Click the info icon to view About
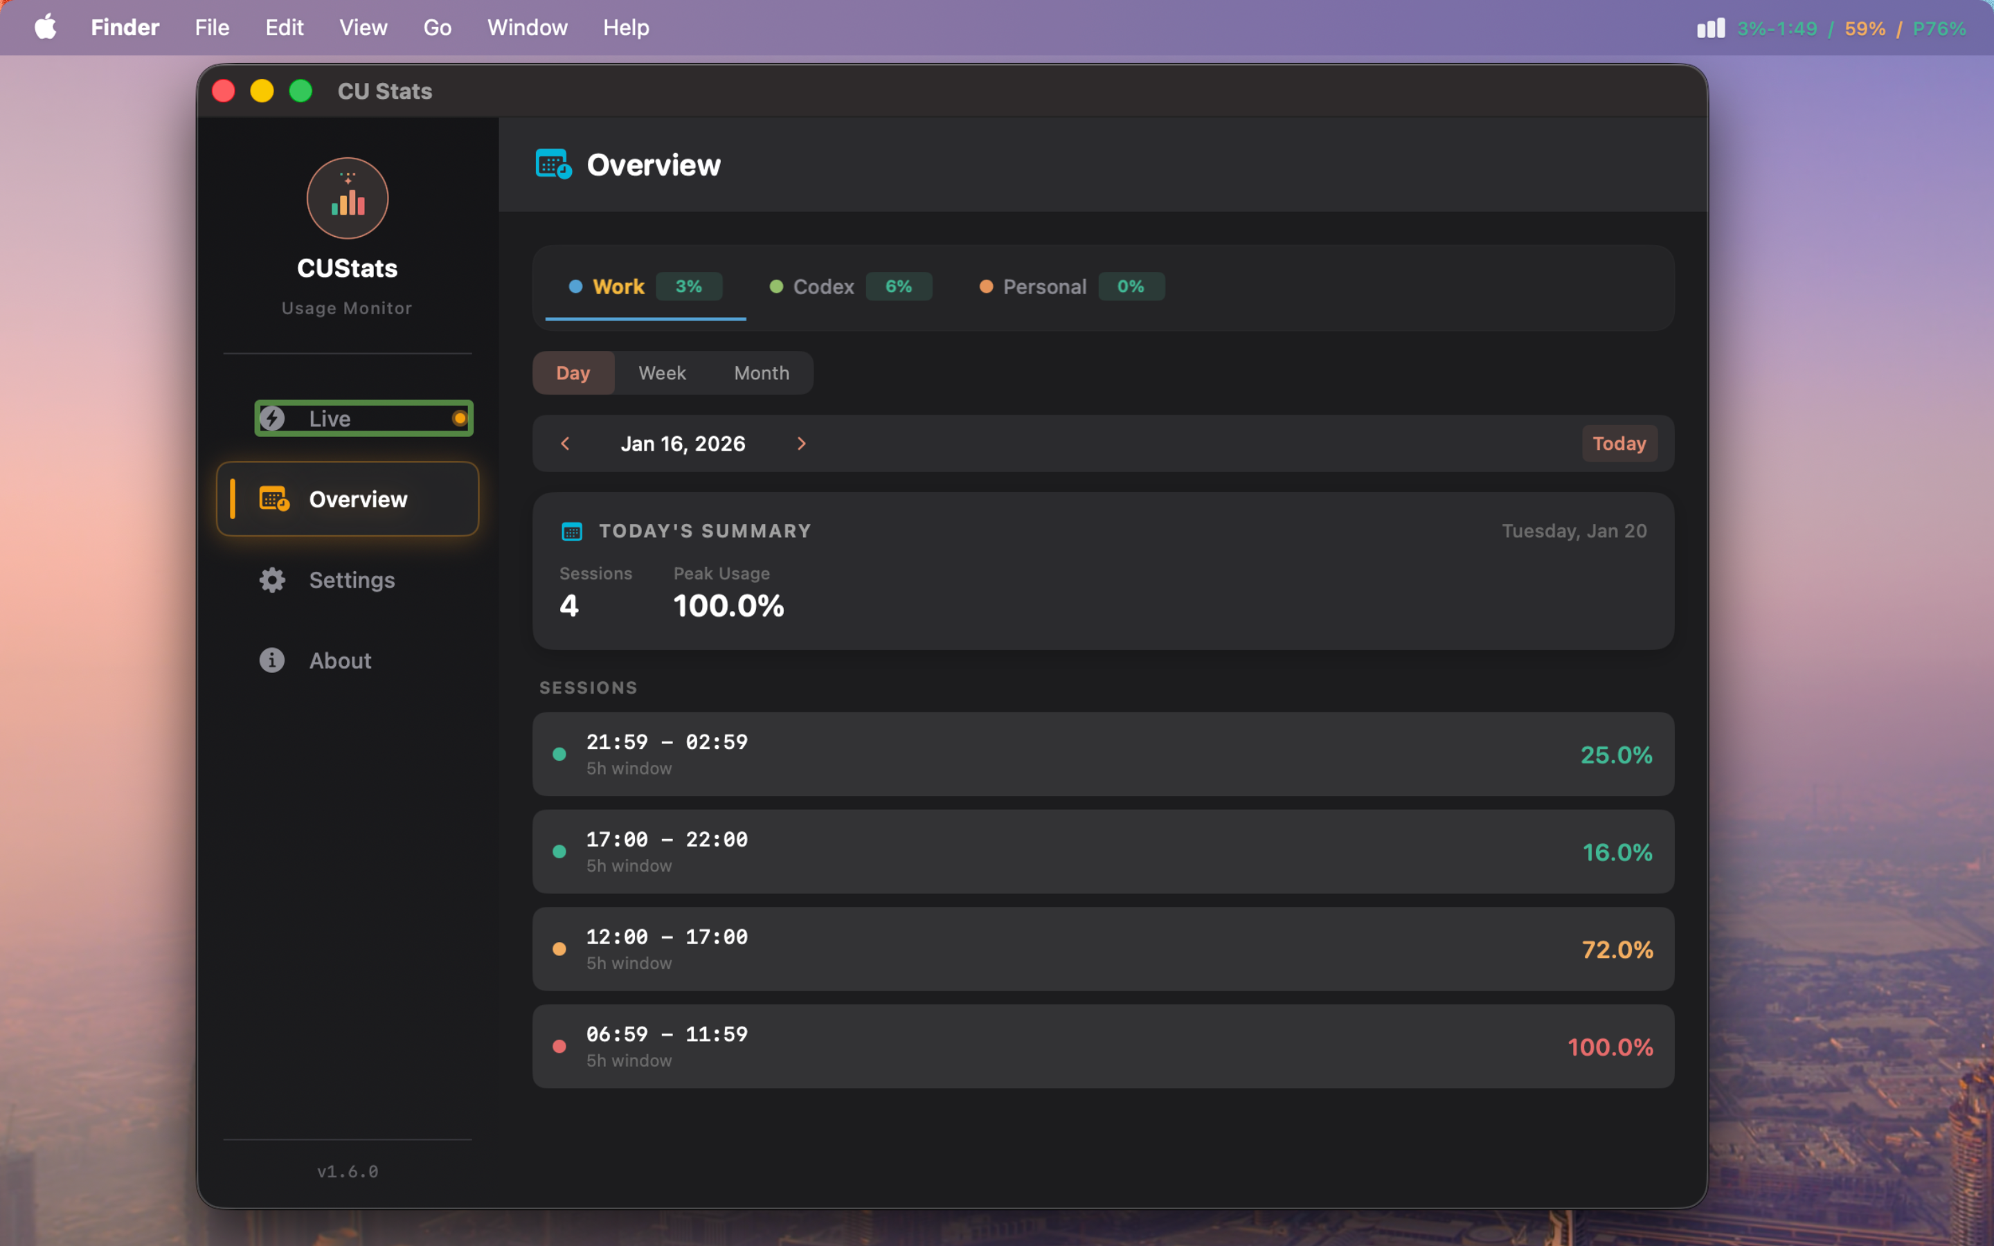 pyautogui.click(x=271, y=659)
